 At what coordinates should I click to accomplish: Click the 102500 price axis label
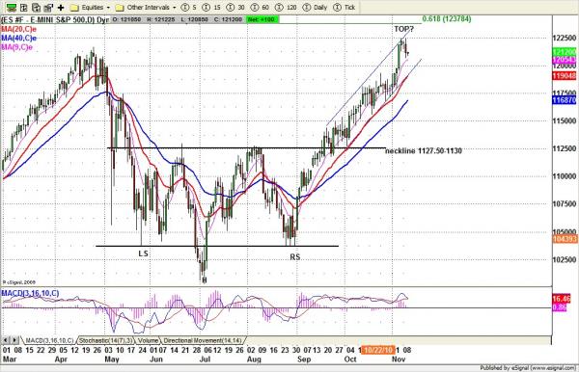coord(564,259)
